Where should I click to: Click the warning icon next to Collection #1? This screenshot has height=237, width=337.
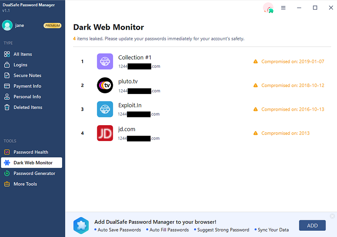(256, 62)
